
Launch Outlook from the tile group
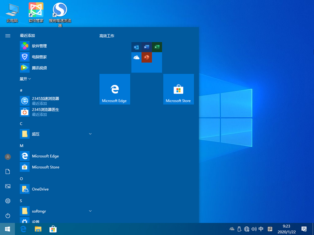tap(136, 47)
